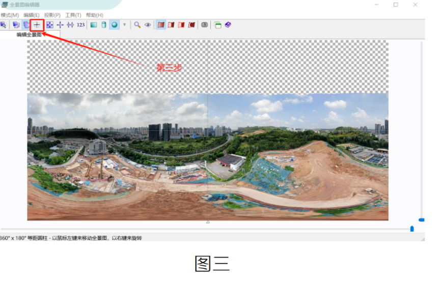Click the center panorama icon
This screenshot has height=282, width=441.
(60, 25)
